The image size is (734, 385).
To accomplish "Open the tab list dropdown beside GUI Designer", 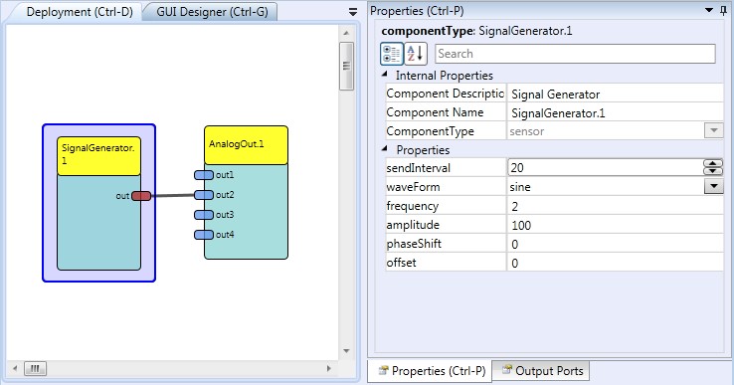I will (353, 12).
